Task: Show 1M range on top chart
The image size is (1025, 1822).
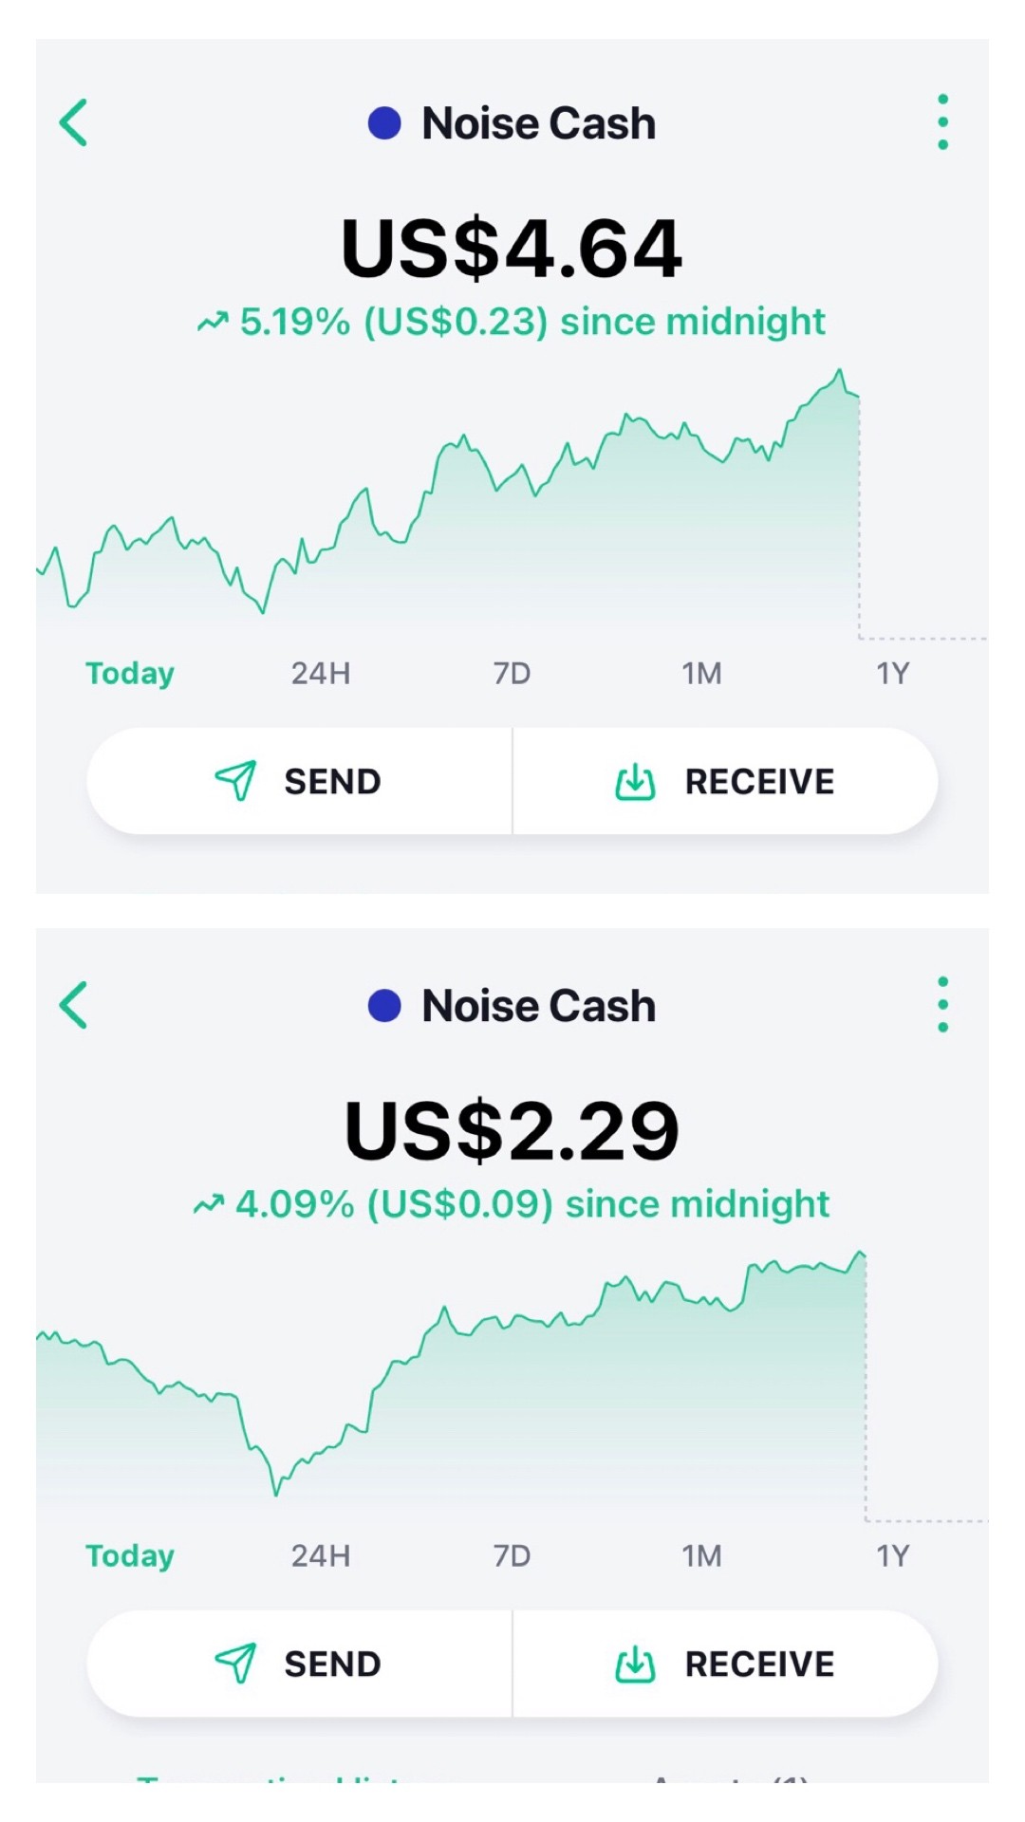Action: tap(702, 674)
